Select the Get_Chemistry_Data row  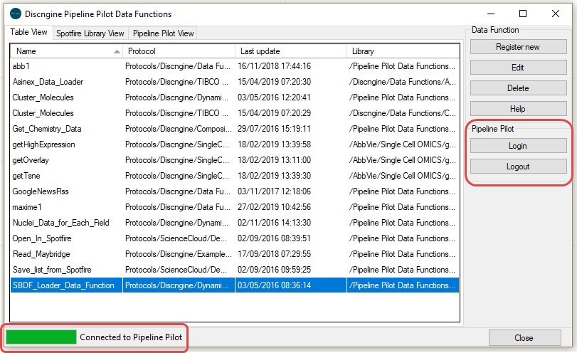[x=235, y=129]
